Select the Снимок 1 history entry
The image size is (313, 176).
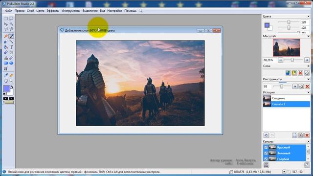pyautogui.click(x=286, y=104)
